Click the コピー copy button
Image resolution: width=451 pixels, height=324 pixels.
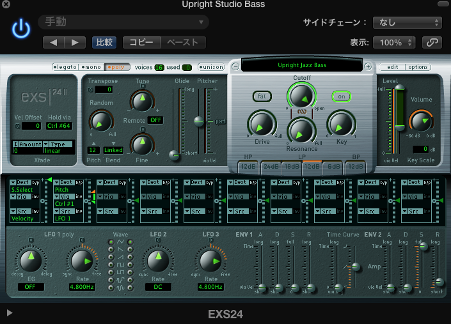pyautogui.click(x=141, y=43)
